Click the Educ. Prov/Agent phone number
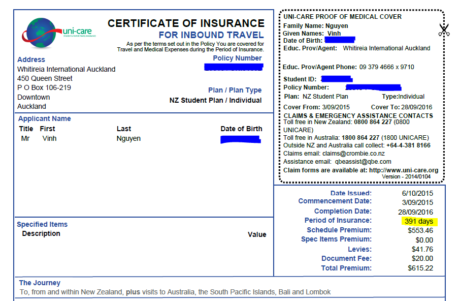The width and height of the screenshot is (460, 301). click(x=386, y=67)
